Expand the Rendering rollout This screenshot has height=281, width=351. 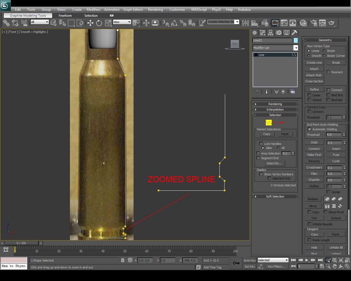click(x=275, y=104)
